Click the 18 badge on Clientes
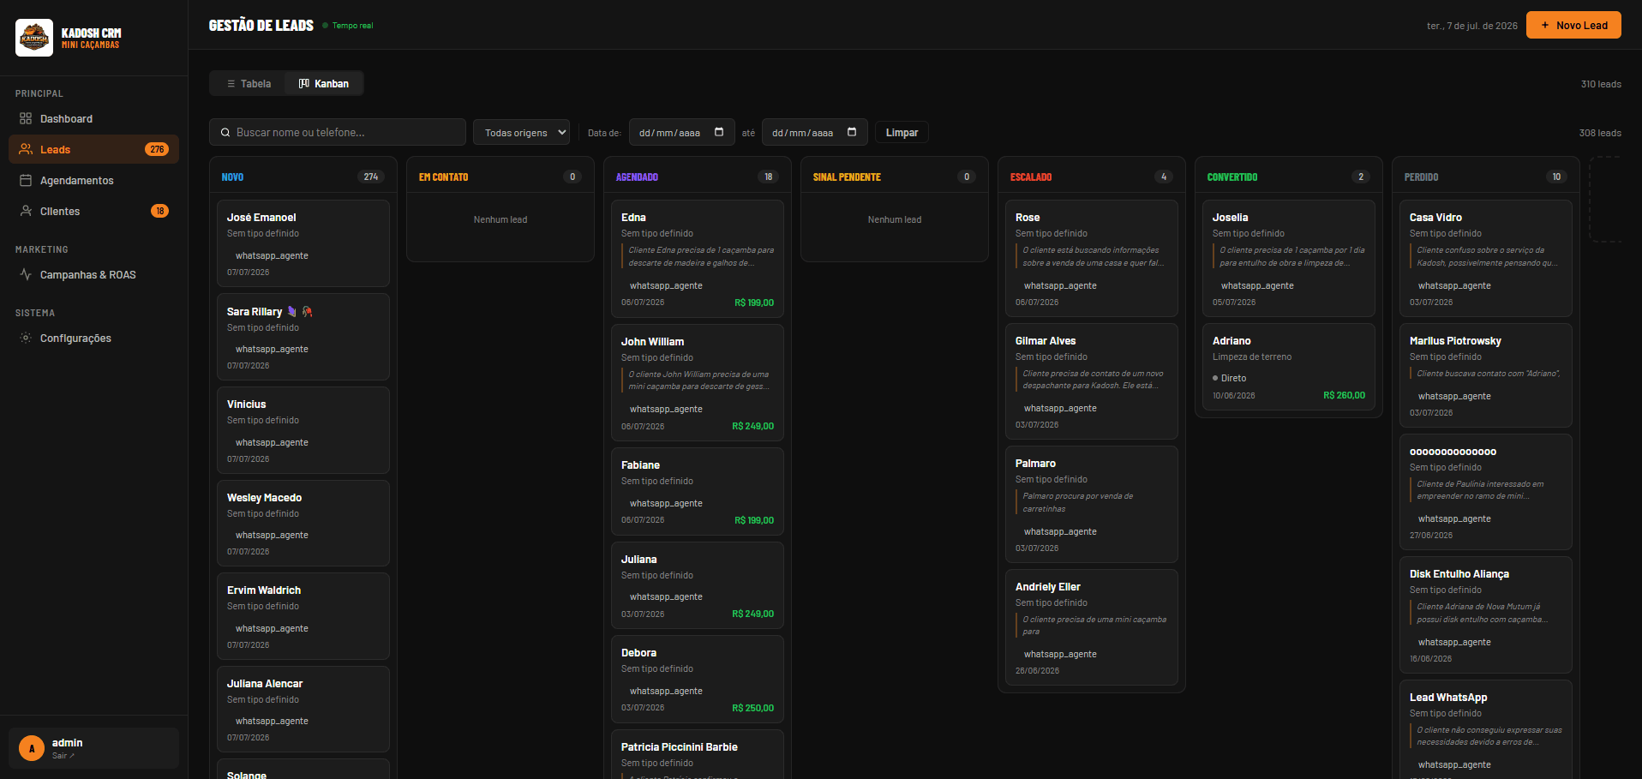Image resolution: width=1642 pixels, height=779 pixels. tap(159, 211)
